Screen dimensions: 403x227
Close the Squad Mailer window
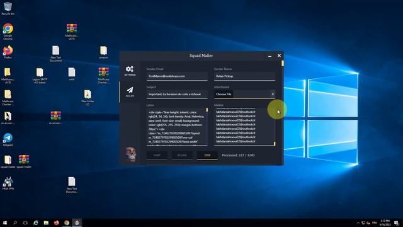pos(279,55)
